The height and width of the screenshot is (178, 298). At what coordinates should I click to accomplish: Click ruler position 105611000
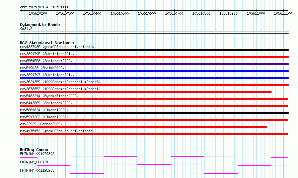coord(256,13)
